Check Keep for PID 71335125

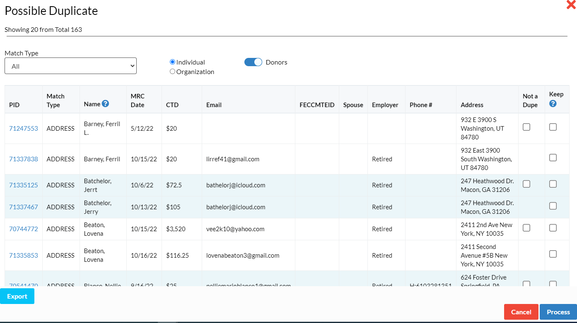point(553,184)
